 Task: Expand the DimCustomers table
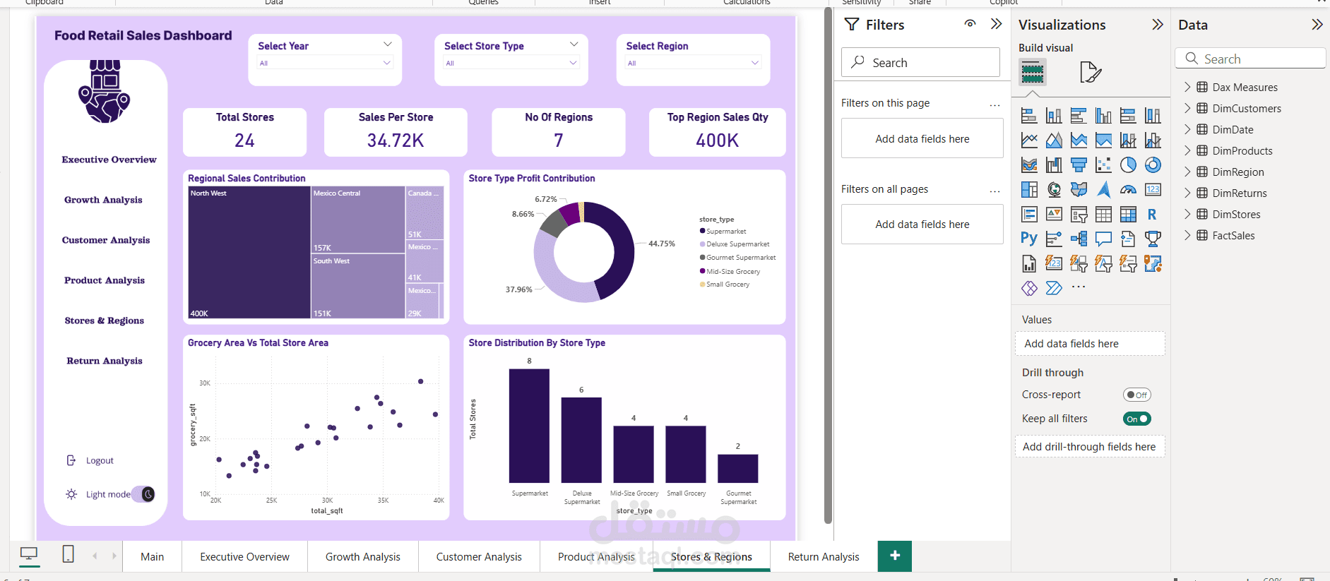pyautogui.click(x=1187, y=108)
